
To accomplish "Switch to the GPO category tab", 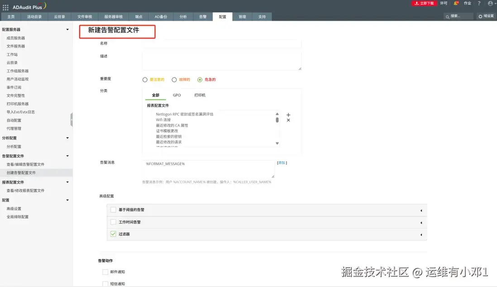I will tap(177, 95).
